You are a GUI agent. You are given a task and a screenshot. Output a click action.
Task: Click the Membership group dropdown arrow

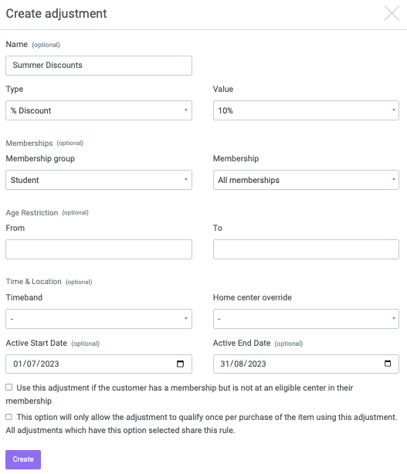[x=186, y=180]
